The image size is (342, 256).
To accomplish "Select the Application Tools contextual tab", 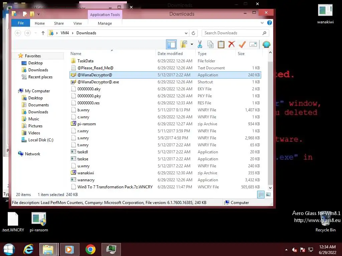I will [x=105, y=15].
